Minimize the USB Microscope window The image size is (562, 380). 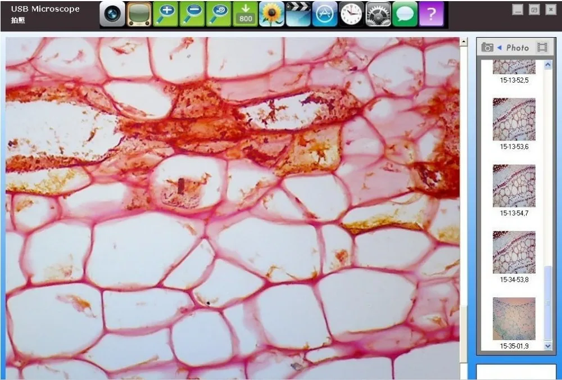[518, 10]
